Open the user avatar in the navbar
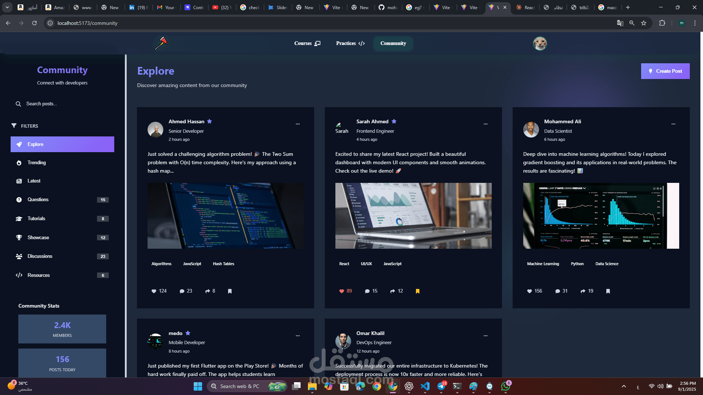 click(x=540, y=44)
